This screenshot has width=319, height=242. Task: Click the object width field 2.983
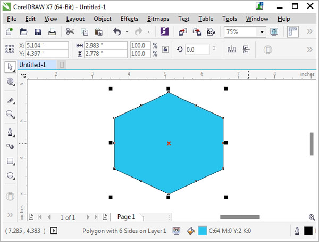point(106,45)
